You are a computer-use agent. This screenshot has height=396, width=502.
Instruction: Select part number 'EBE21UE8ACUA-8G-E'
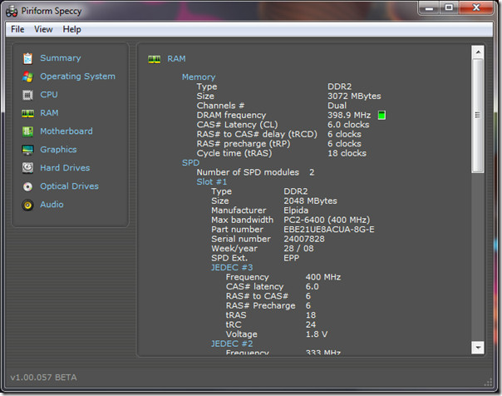coord(329,230)
